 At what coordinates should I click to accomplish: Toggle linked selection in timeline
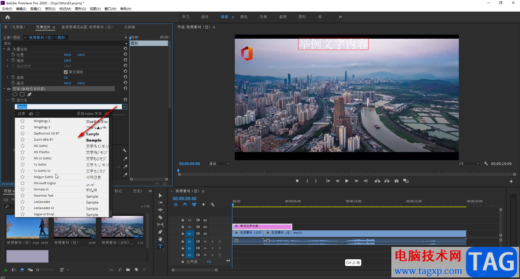click(194, 204)
